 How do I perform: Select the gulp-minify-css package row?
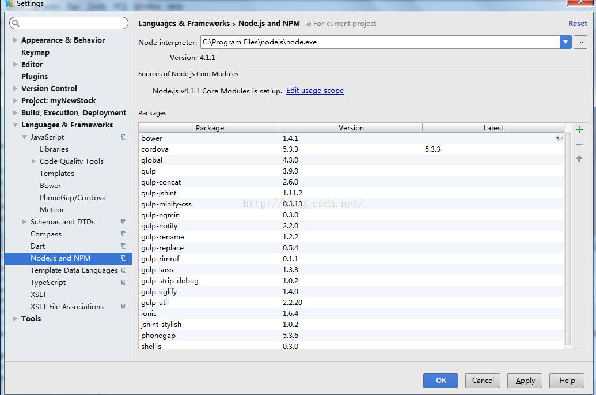352,204
